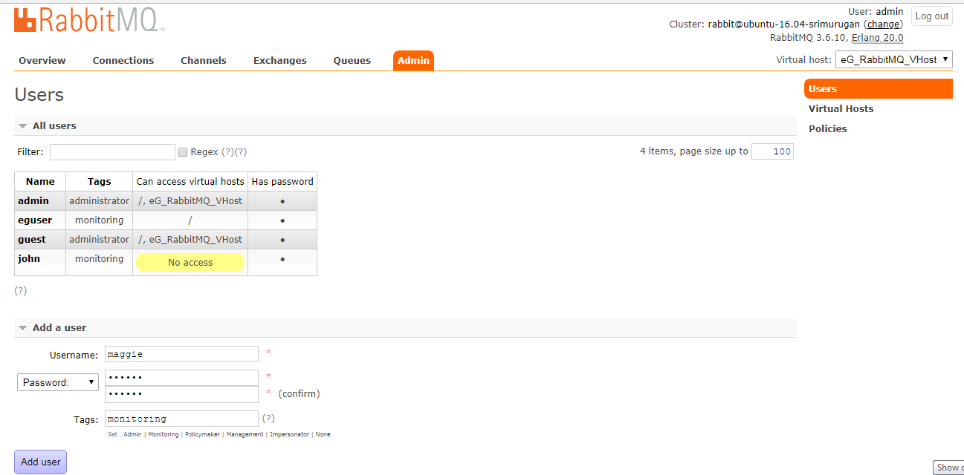Open first Regex help question mark
The width and height of the screenshot is (964, 475).
tap(227, 152)
